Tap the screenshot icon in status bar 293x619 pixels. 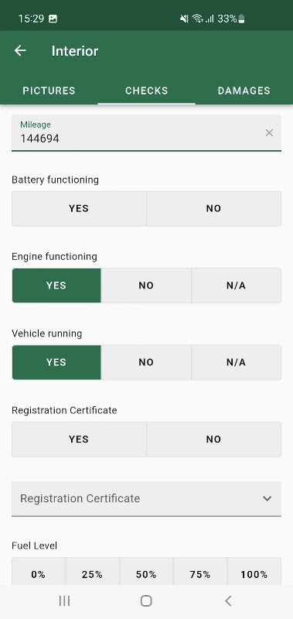pyautogui.click(x=53, y=19)
